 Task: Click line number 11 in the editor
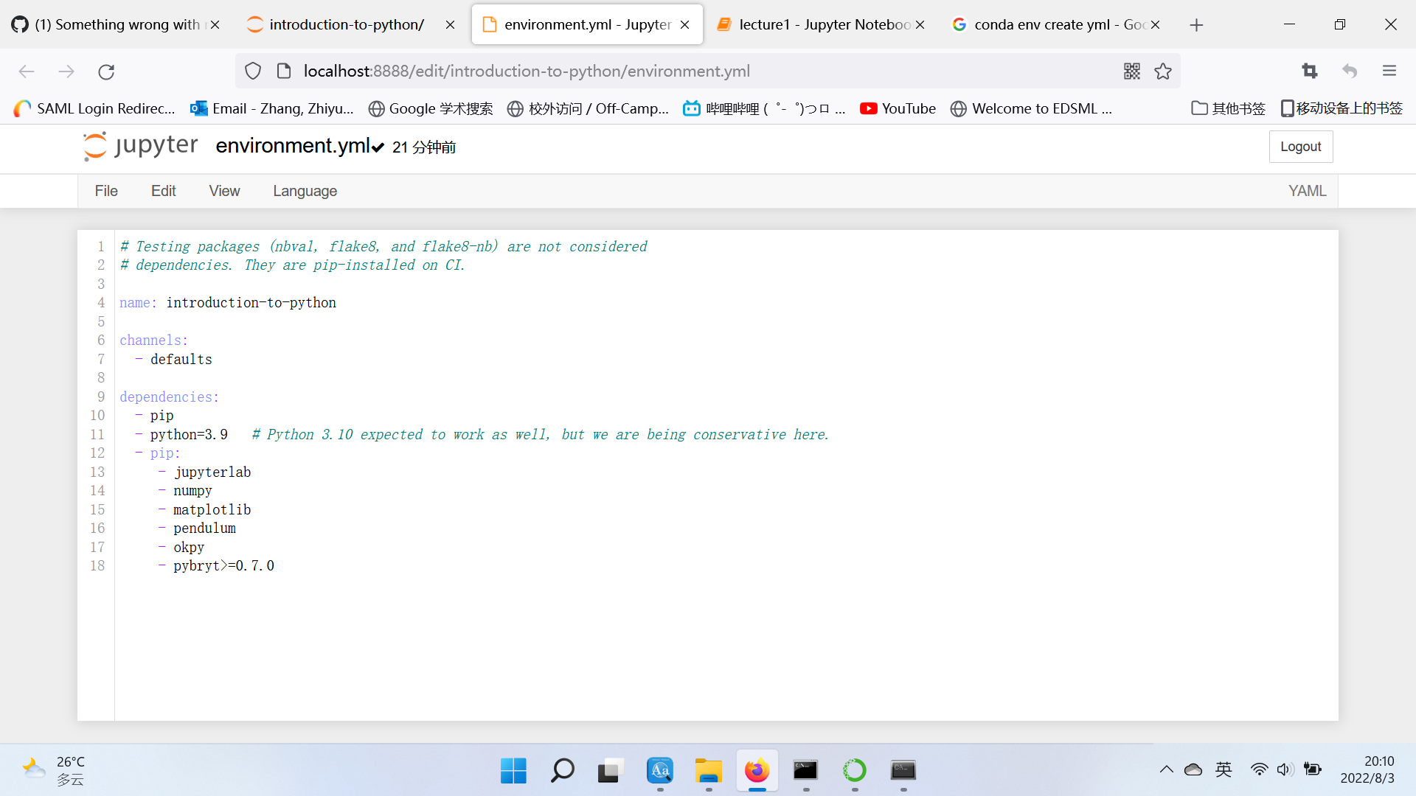(97, 434)
